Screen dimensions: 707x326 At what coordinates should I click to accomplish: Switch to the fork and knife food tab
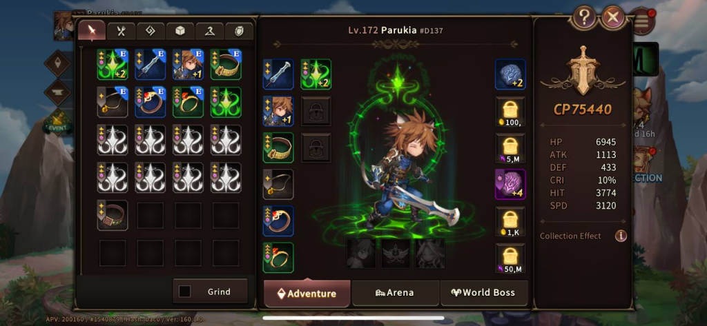pyautogui.click(x=122, y=30)
